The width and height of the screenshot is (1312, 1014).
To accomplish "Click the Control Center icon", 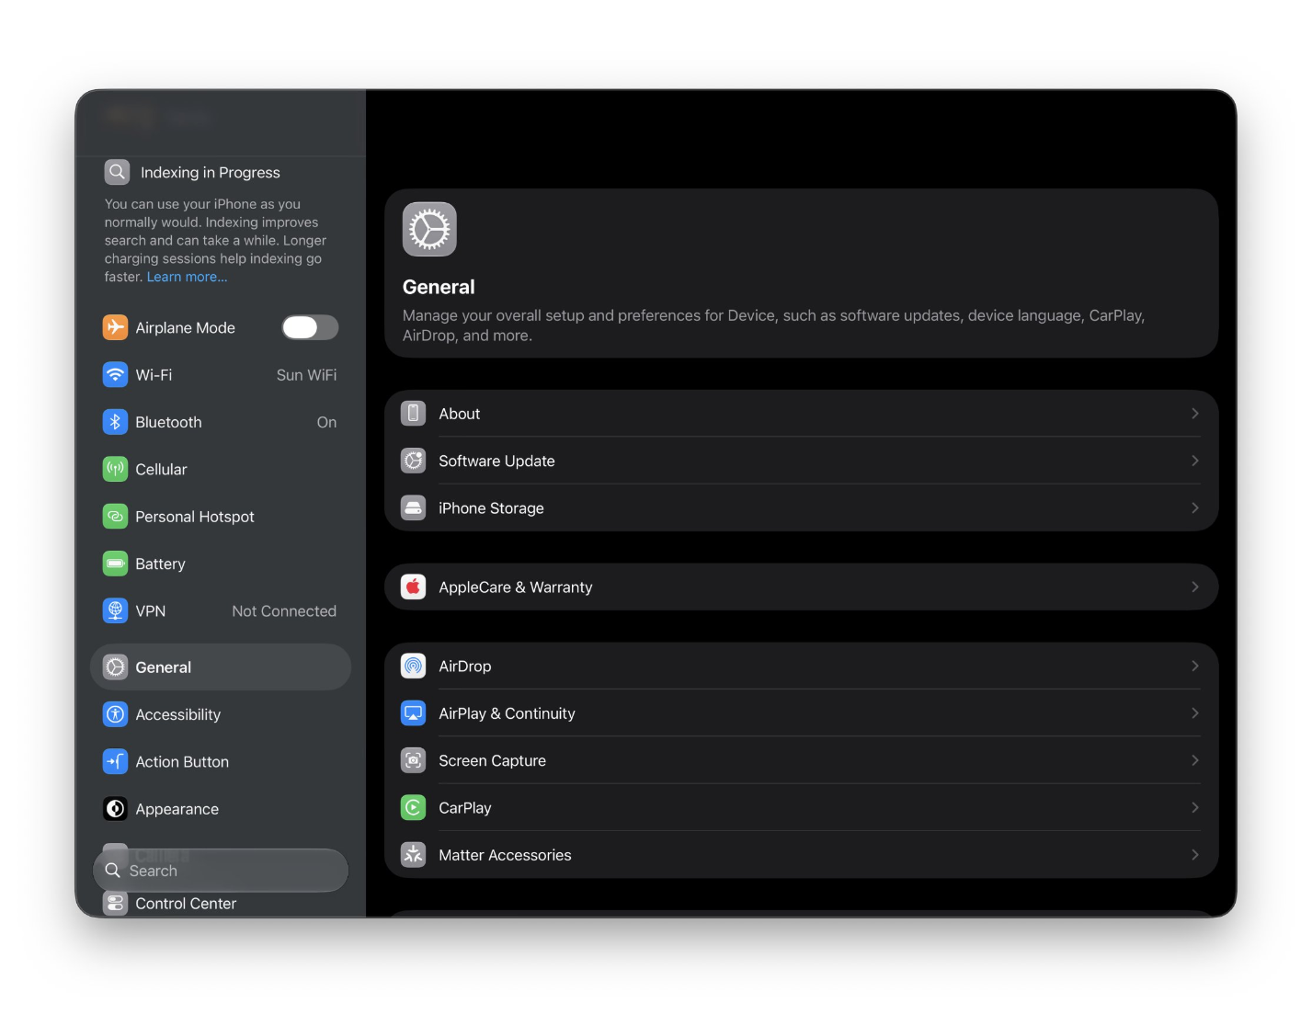I will coord(115,904).
